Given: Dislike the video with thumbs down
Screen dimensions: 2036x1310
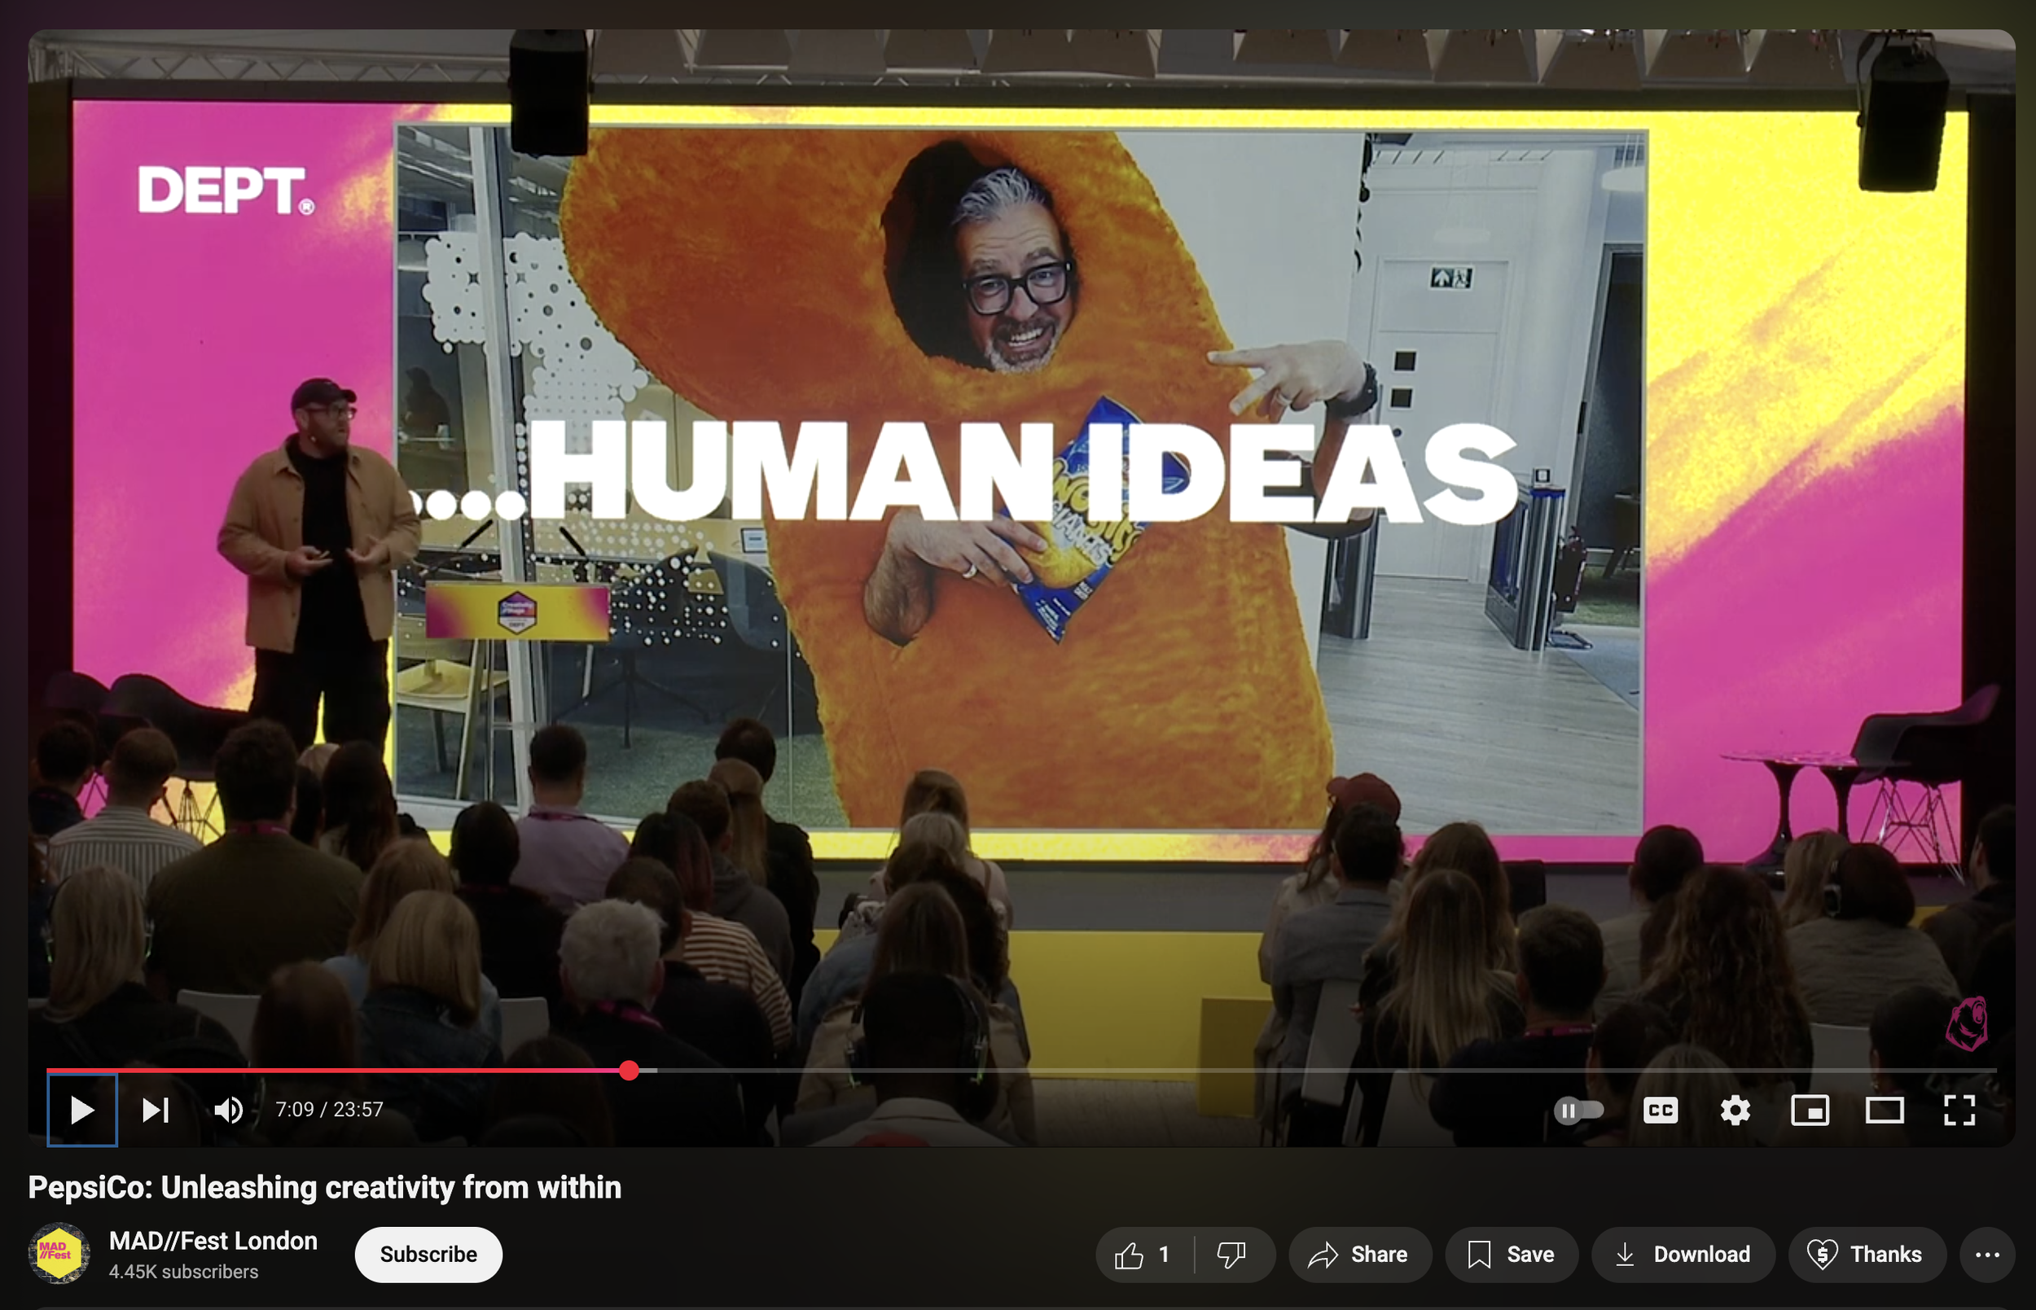Looking at the screenshot, I should pyautogui.click(x=1233, y=1255).
